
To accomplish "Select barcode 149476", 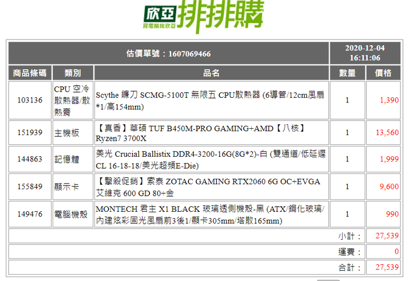I will pos(30,214).
